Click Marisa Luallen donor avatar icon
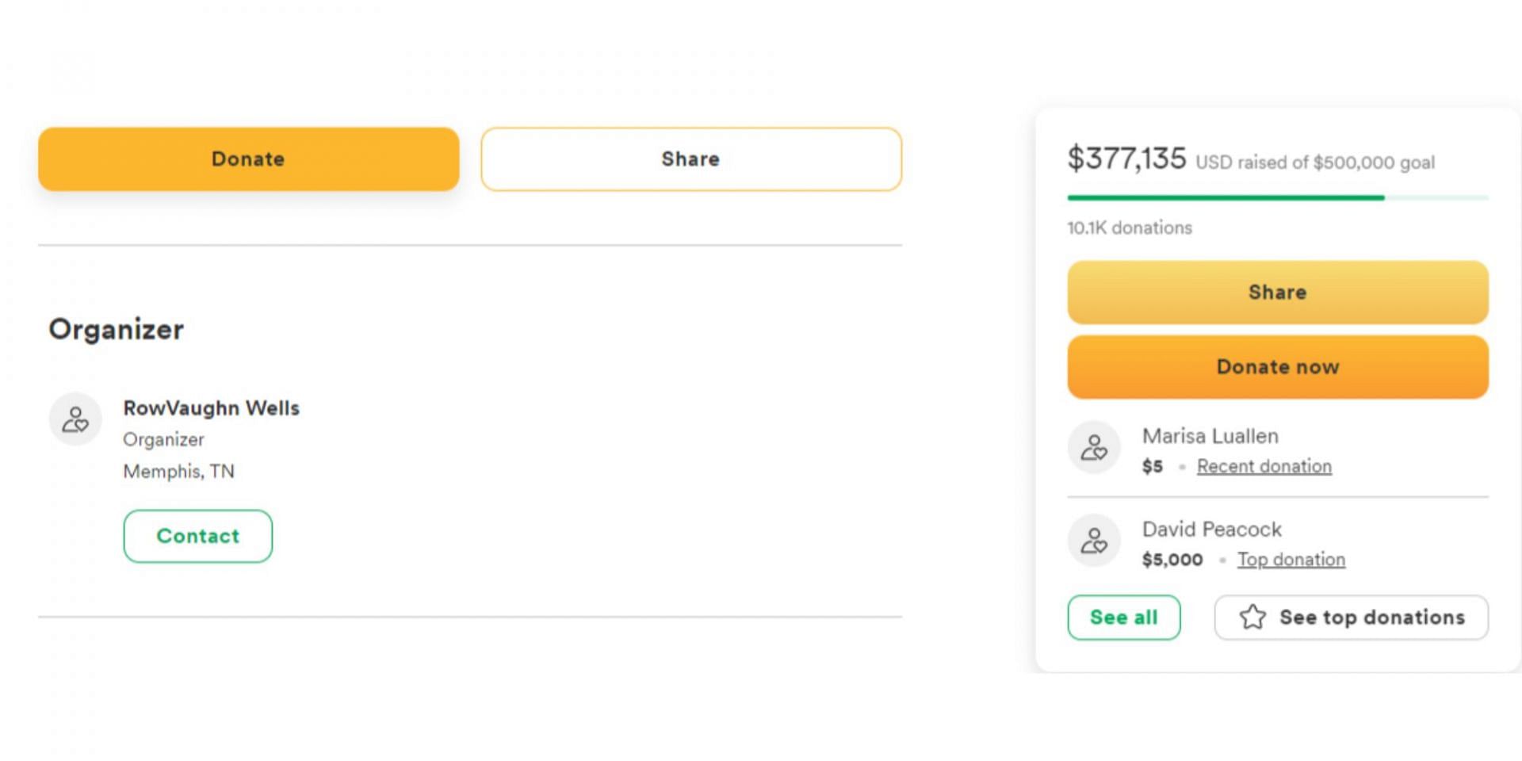This screenshot has width=1522, height=761. tap(1094, 447)
